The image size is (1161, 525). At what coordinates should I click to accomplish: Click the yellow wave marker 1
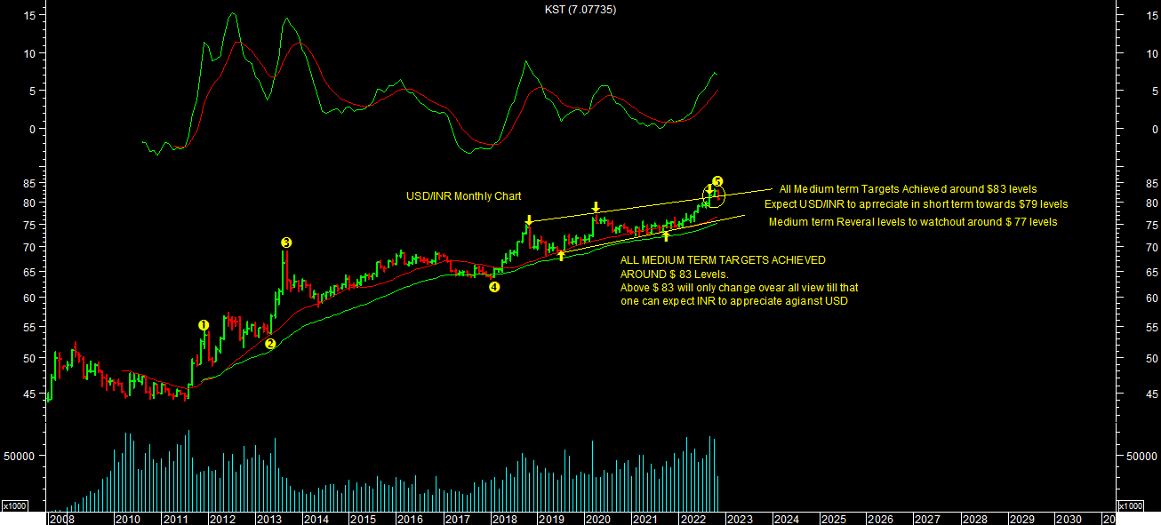pos(203,325)
